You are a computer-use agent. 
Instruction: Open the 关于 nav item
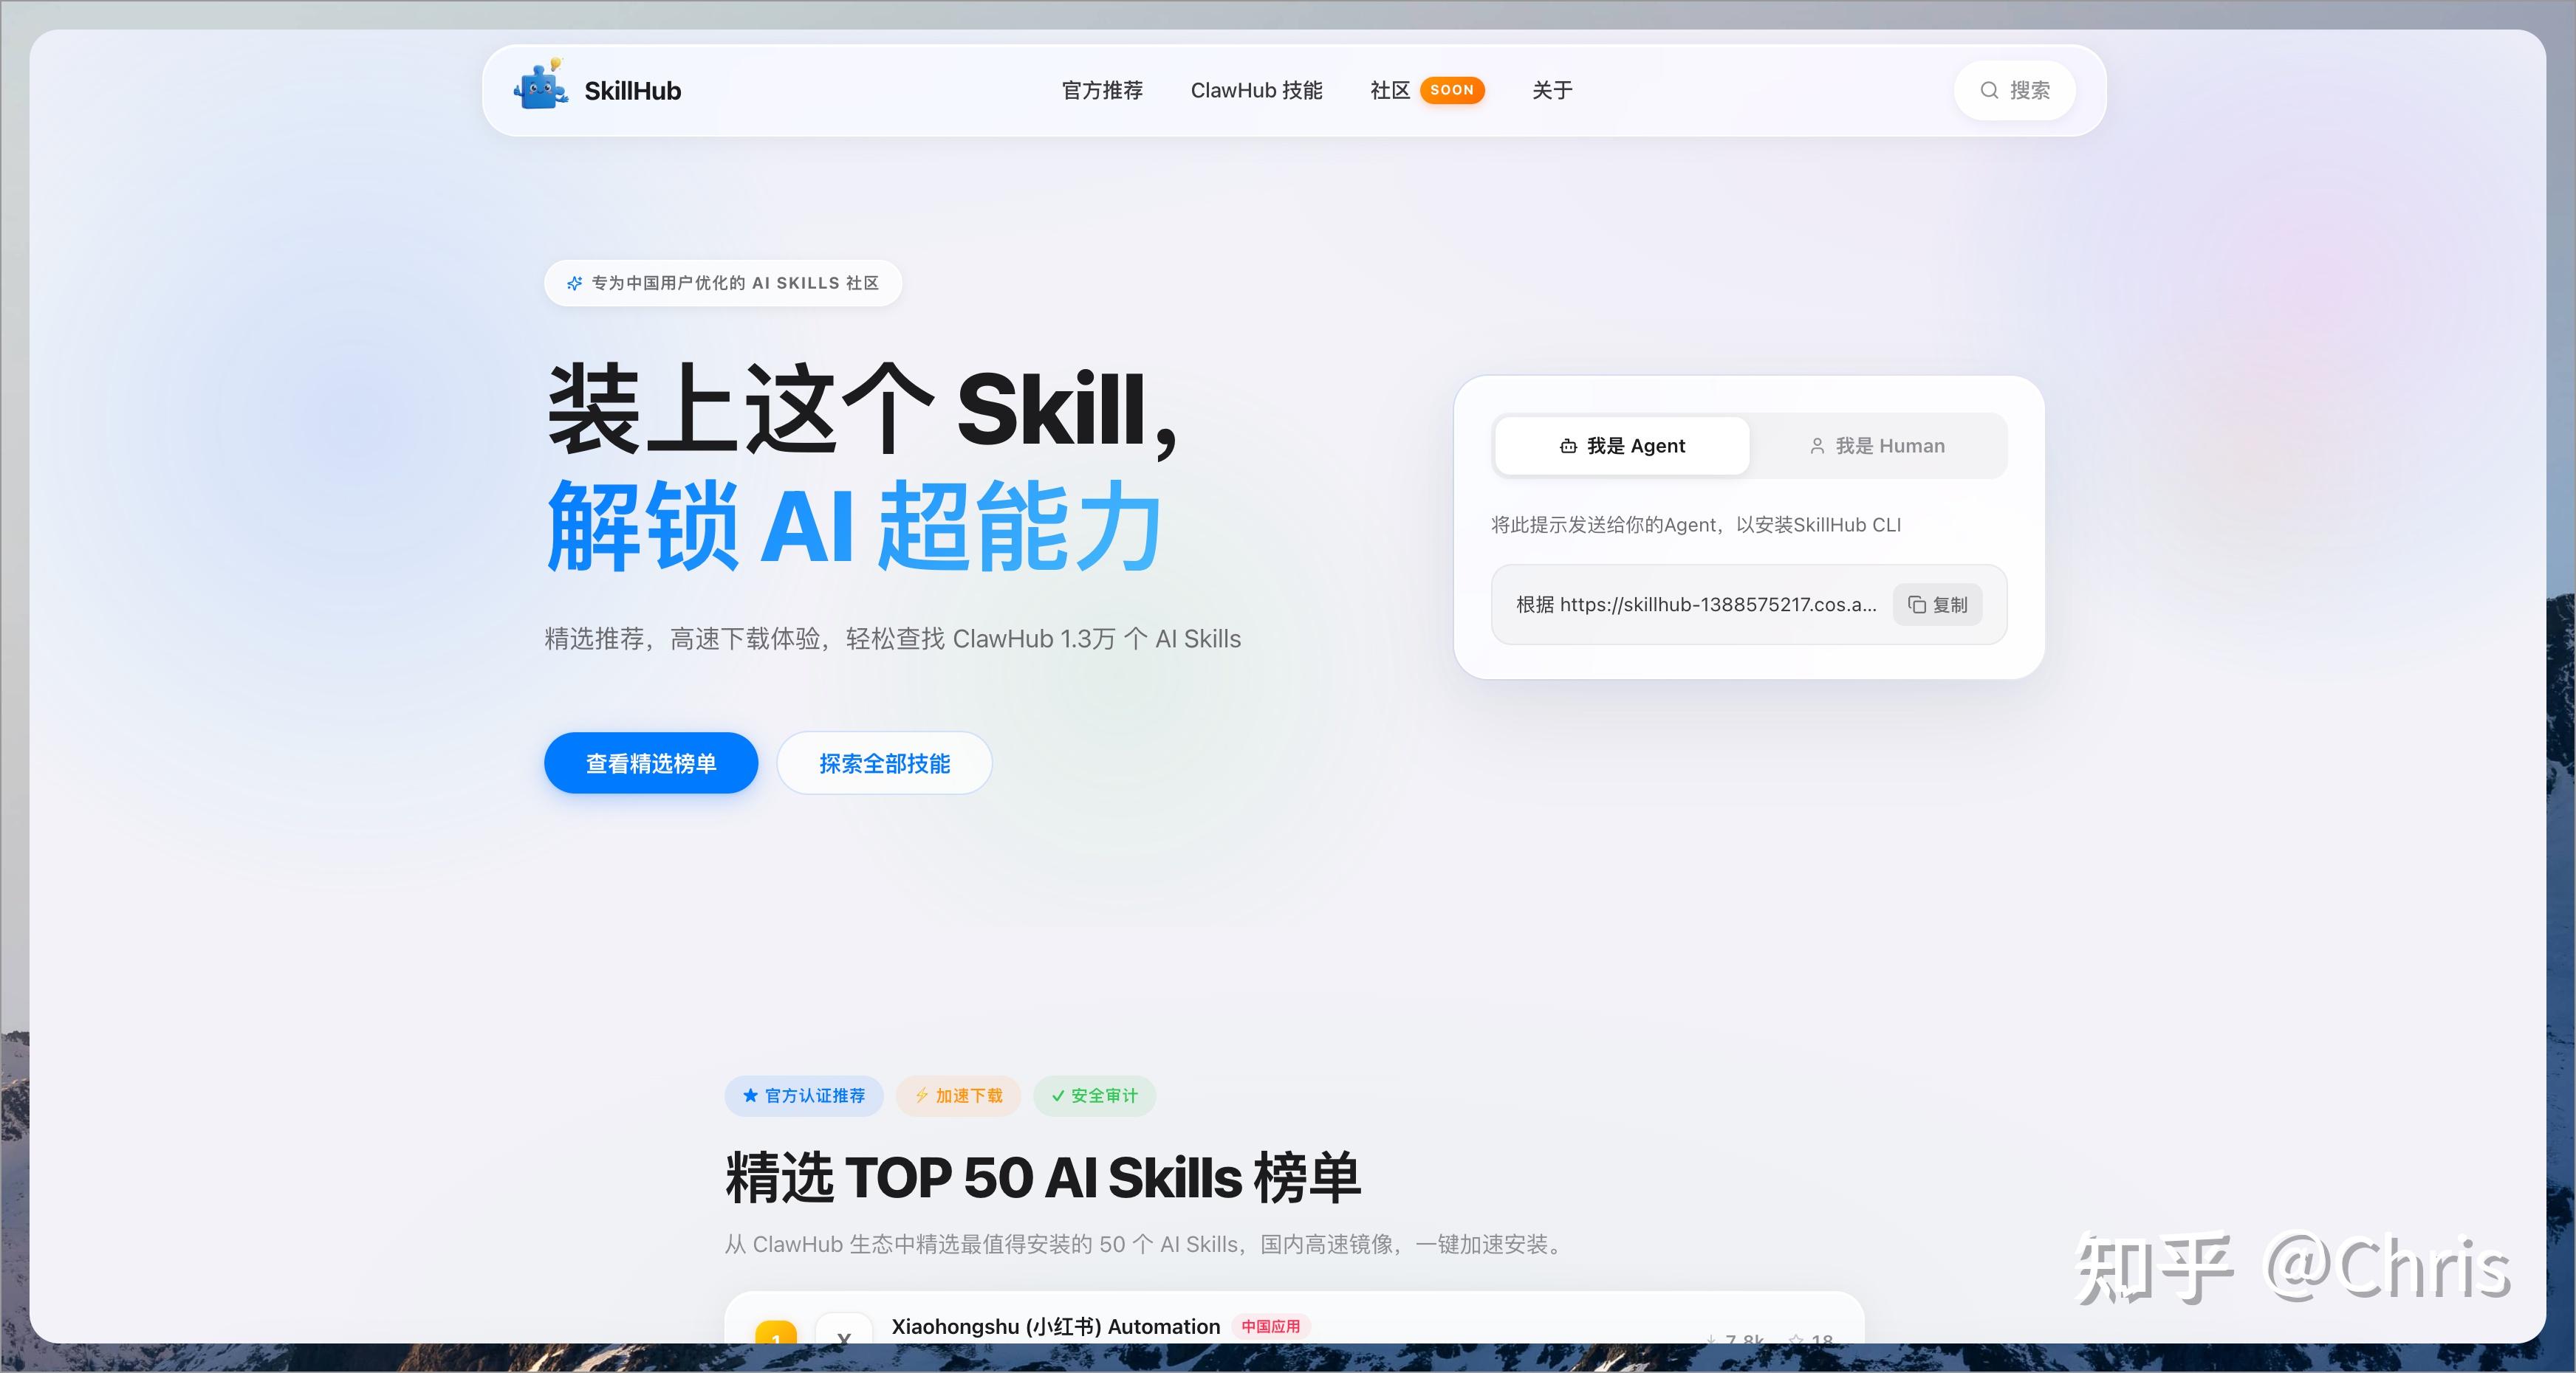(x=1552, y=91)
